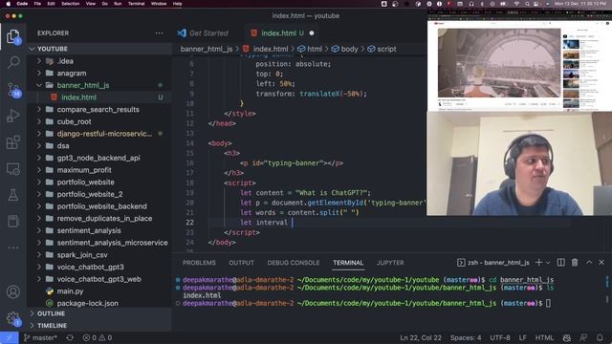Change indentation via Spaces: 4
This screenshot has width=612, height=344.
tap(466, 337)
